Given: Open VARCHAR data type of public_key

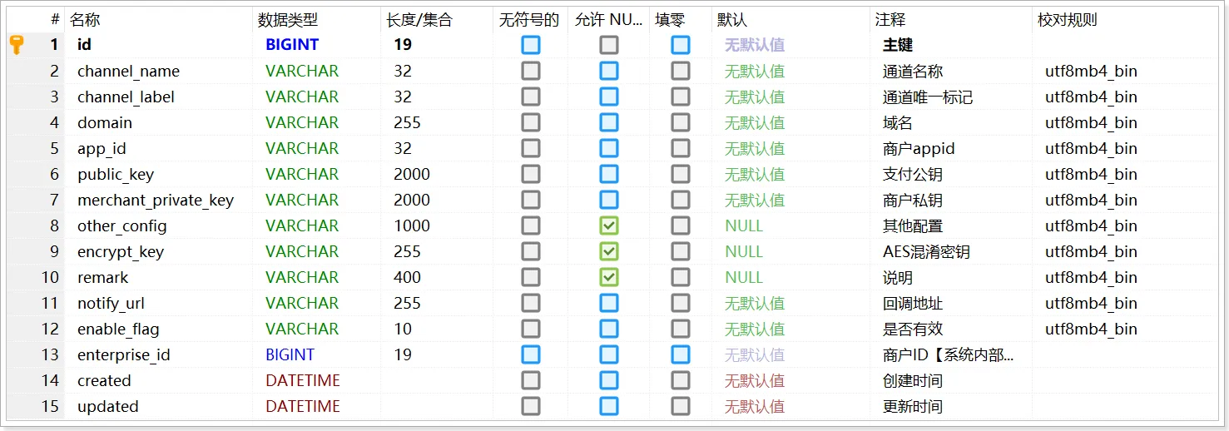Looking at the screenshot, I should pyautogui.click(x=302, y=174).
